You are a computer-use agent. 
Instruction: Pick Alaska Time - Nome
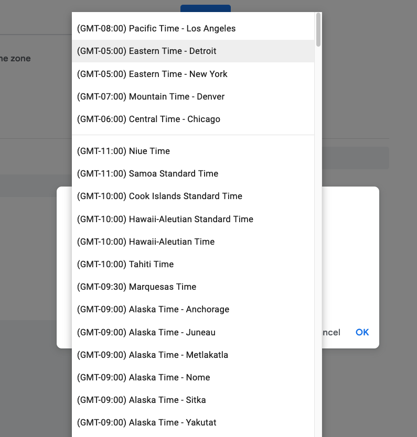143,377
